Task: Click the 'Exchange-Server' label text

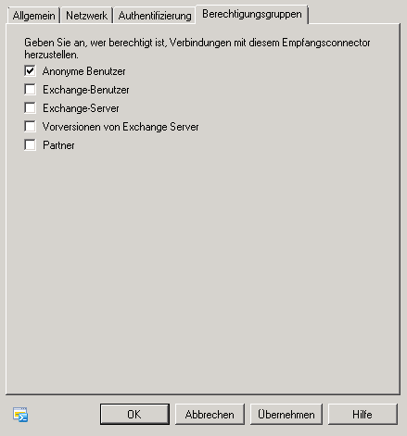Action: pyautogui.click(x=81, y=108)
